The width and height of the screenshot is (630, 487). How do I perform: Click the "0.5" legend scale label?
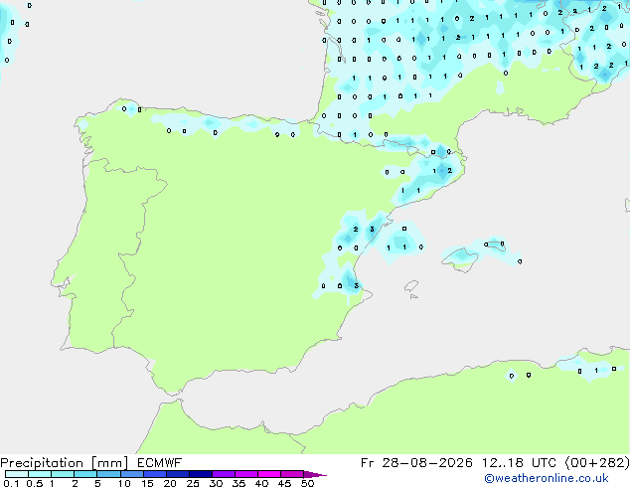coord(34,483)
